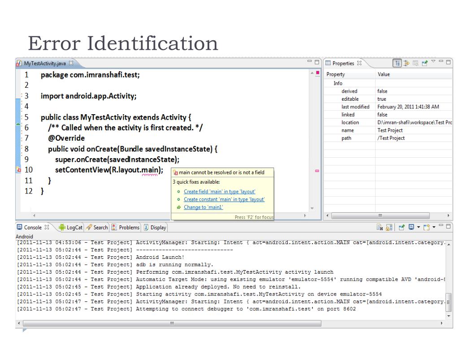Image resolution: width=459 pixels, height=344 pixels.
Task: Select the 'last modified' property row
Action: 388,107
